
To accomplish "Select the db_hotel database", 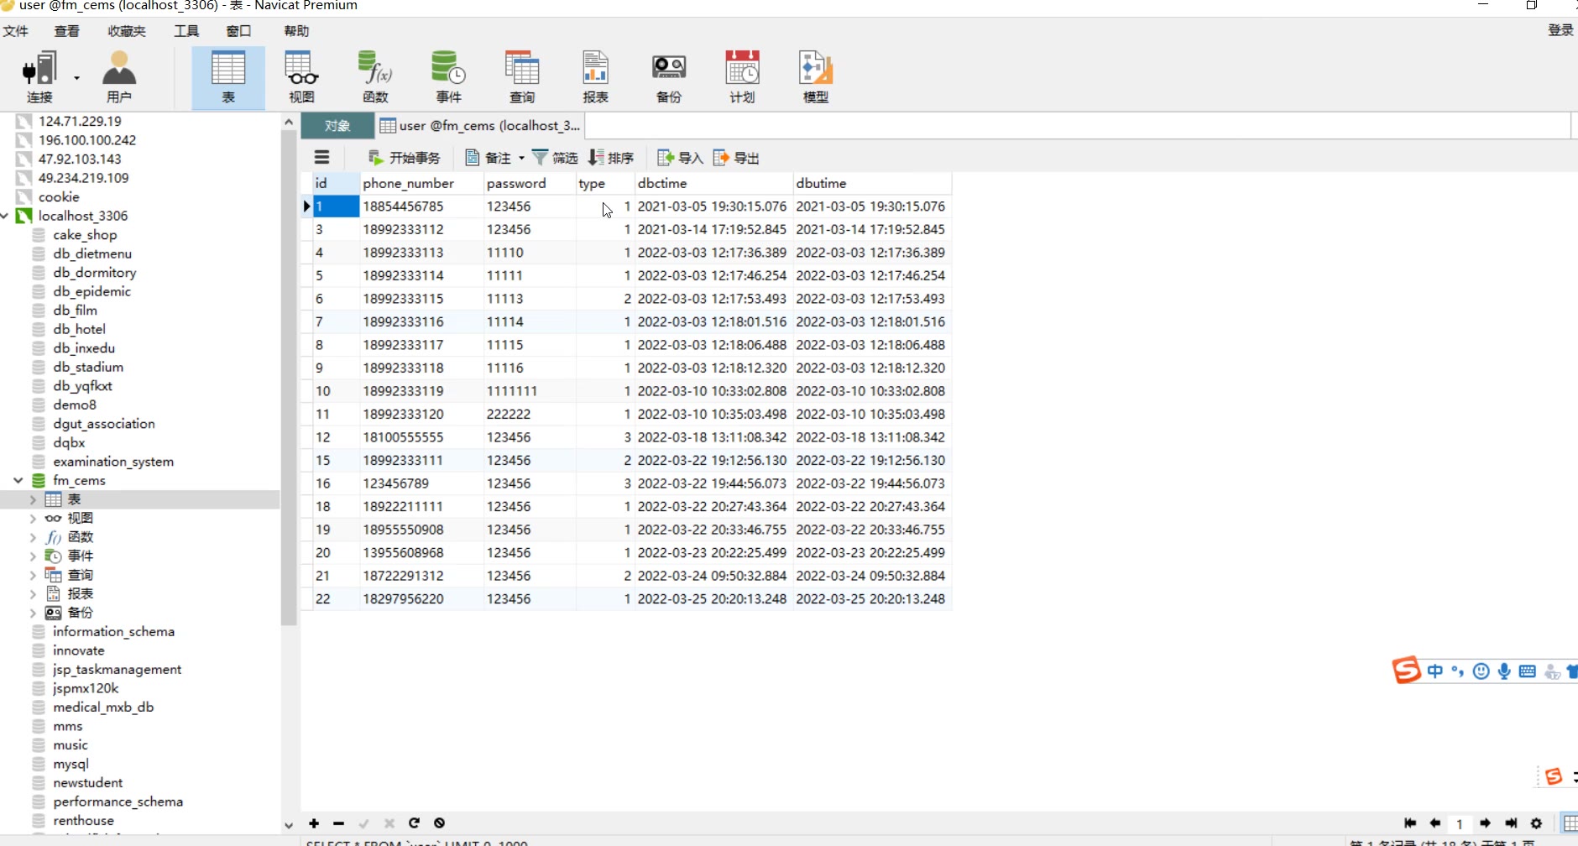I will tap(79, 329).
